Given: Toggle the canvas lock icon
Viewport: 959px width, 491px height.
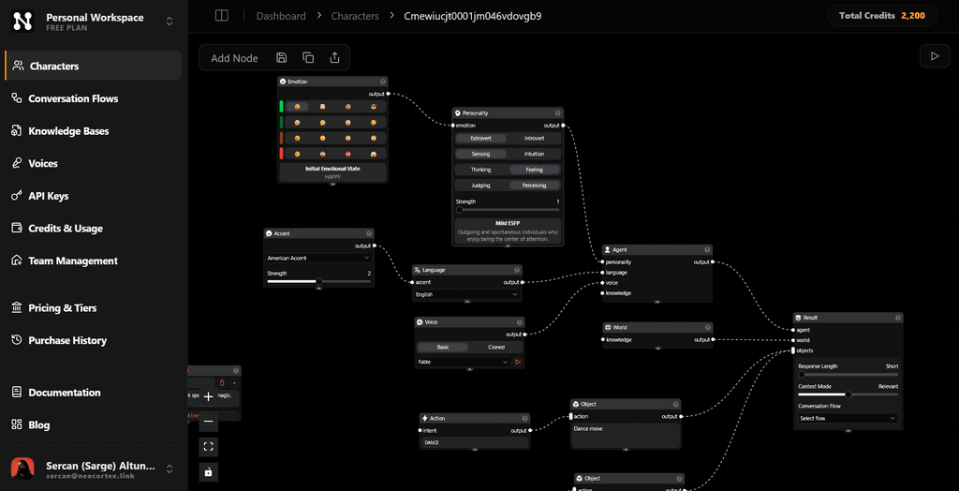Looking at the screenshot, I should (x=209, y=472).
